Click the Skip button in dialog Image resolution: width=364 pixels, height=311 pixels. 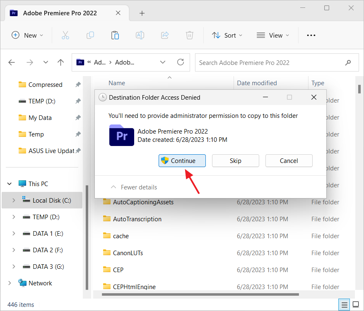coord(235,161)
